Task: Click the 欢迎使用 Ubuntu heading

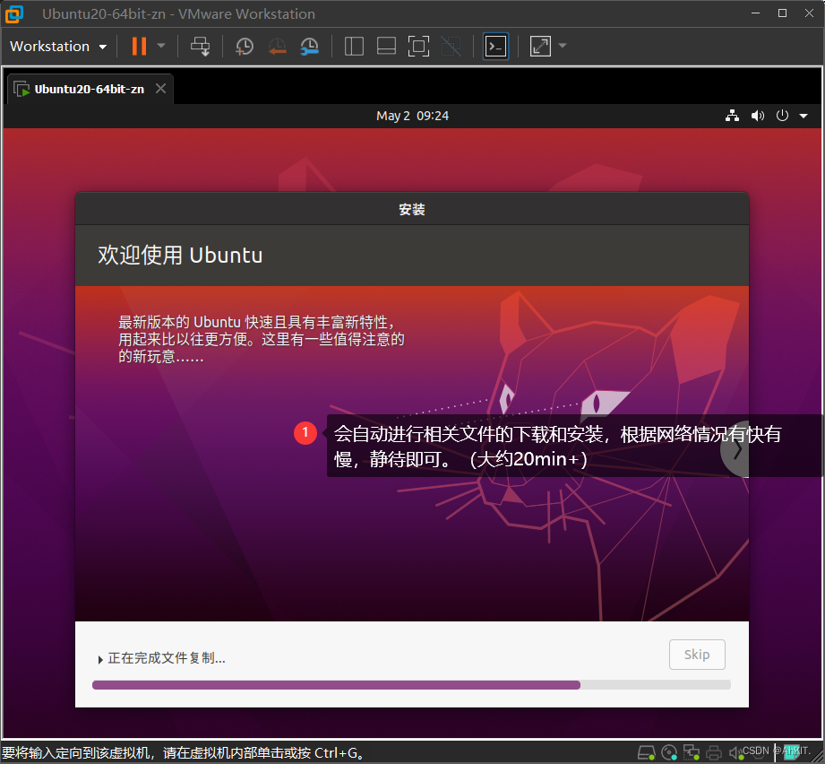Action: tap(180, 255)
